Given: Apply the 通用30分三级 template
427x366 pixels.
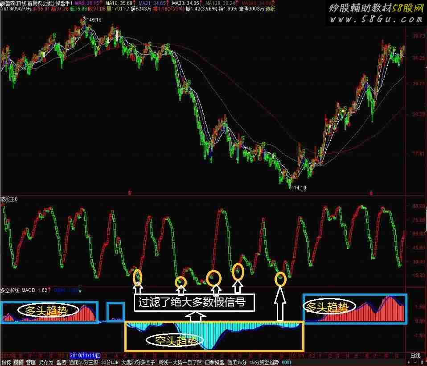Looking at the screenshot, I should (x=83, y=362).
